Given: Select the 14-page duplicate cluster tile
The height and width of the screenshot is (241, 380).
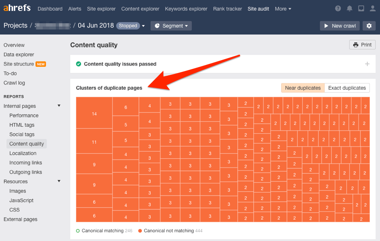Looking at the screenshot, I should coord(94,114).
